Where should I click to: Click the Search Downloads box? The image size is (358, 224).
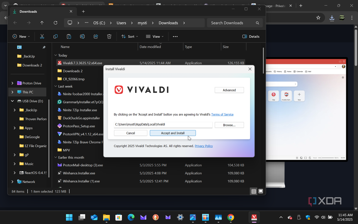235,23
